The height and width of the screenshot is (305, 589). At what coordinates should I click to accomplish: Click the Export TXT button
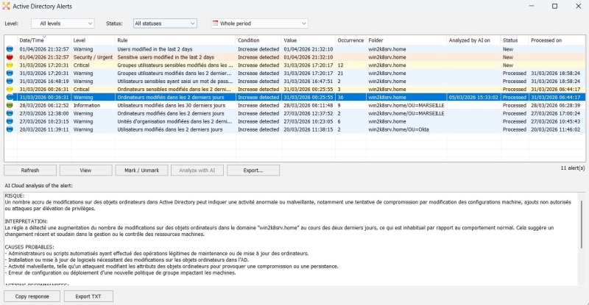pos(88,295)
